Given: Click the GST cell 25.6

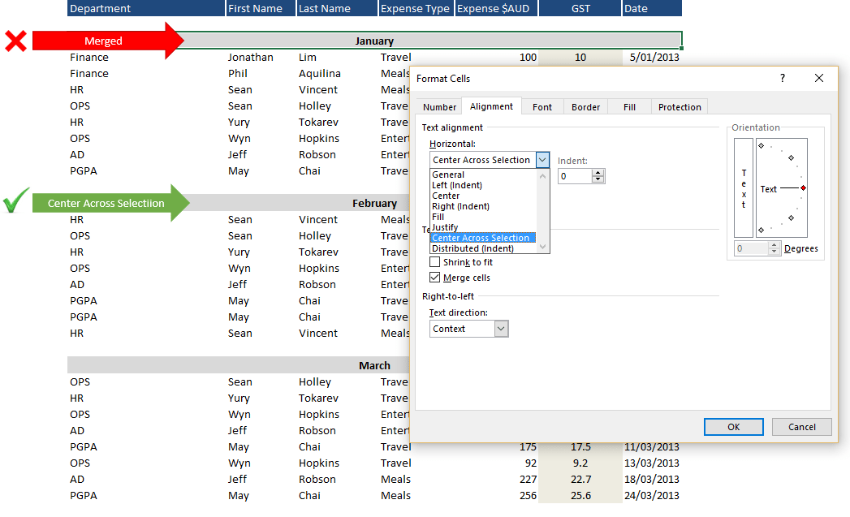Looking at the screenshot, I should point(580,495).
